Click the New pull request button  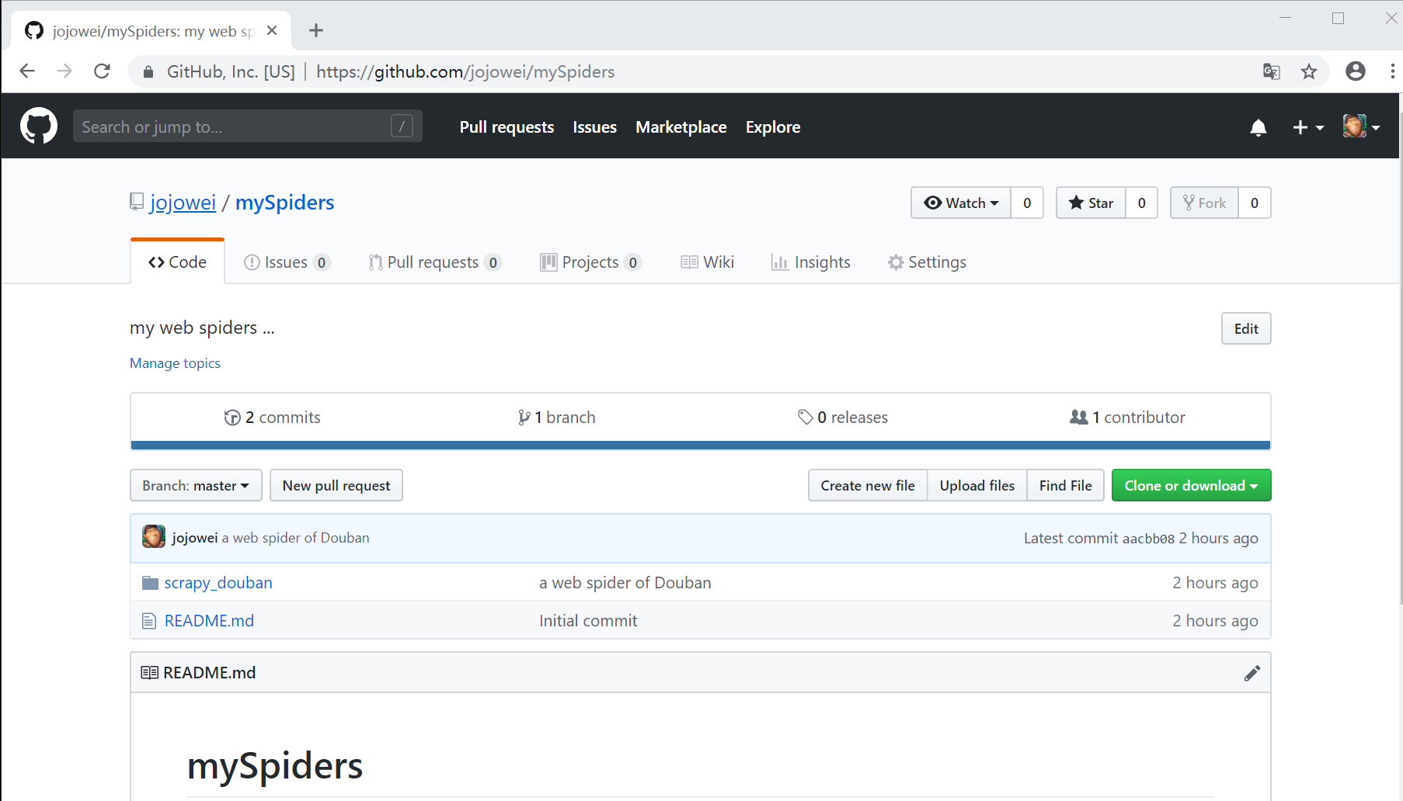coord(336,485)
